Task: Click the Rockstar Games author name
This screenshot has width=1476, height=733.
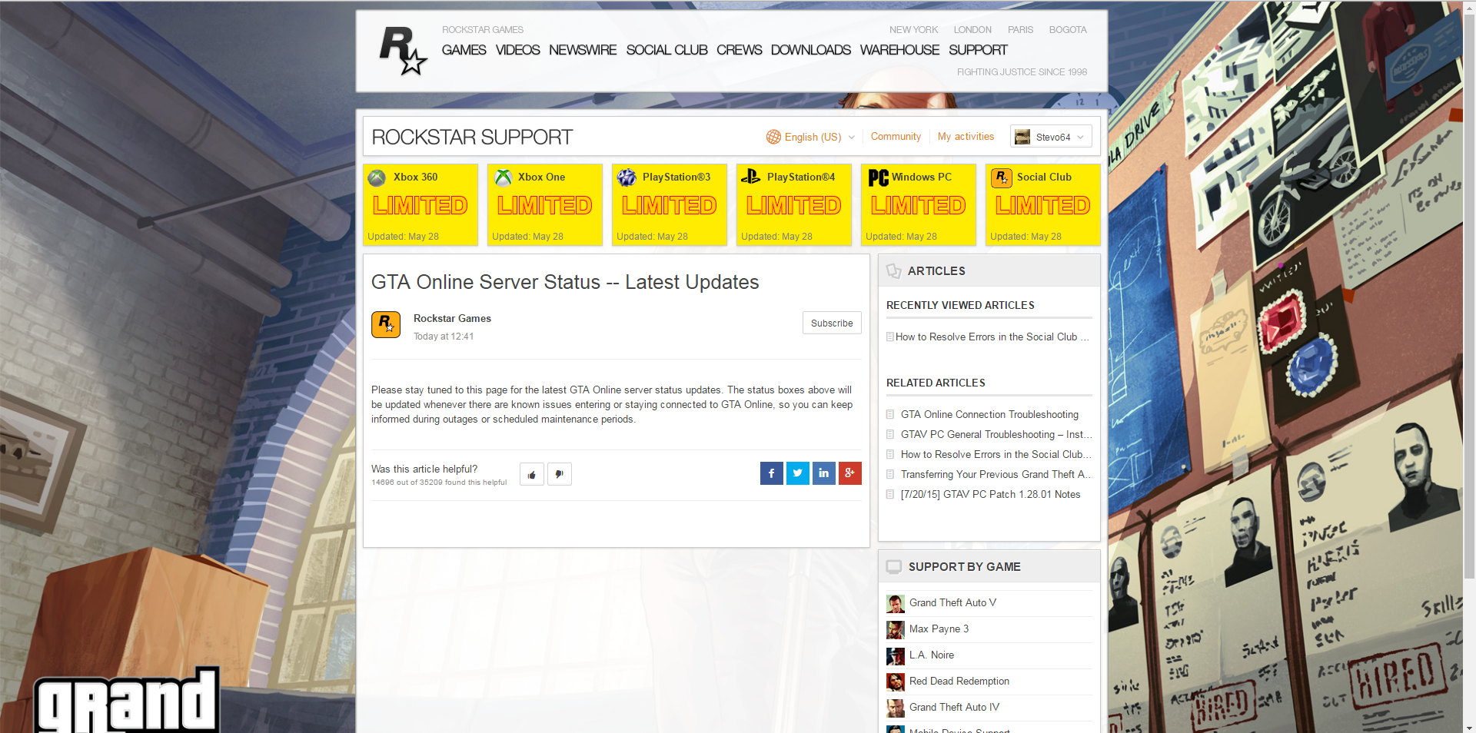Action: click(x=452, y=318)
